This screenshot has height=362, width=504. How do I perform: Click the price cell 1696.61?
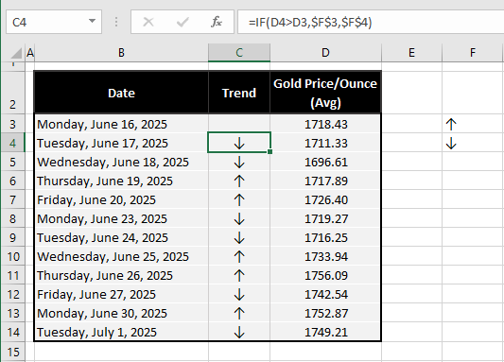(325, 162)
